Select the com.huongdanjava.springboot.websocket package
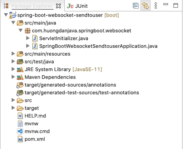183x149 pixels. click(81, 31)
